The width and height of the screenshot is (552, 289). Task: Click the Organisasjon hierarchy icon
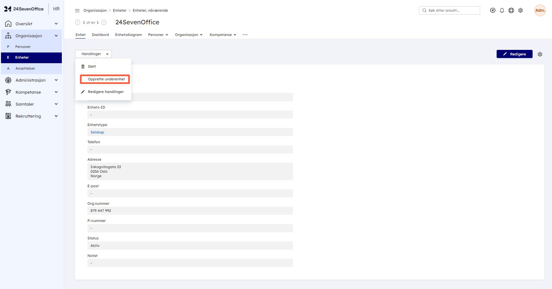coord(8,36)
